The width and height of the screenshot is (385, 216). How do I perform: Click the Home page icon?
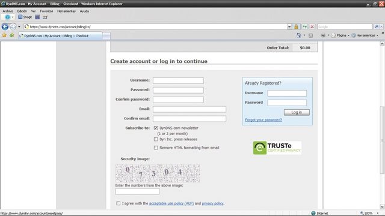(x=298, y=35)
